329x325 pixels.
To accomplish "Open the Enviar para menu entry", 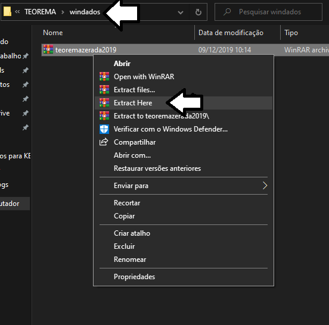I will [184, 186].
